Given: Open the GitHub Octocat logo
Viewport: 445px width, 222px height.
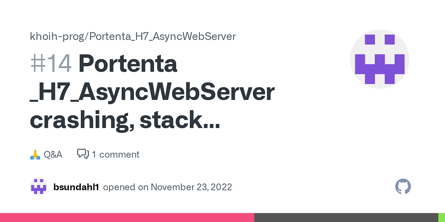Looking at the screenshot, I should [403, 186].
